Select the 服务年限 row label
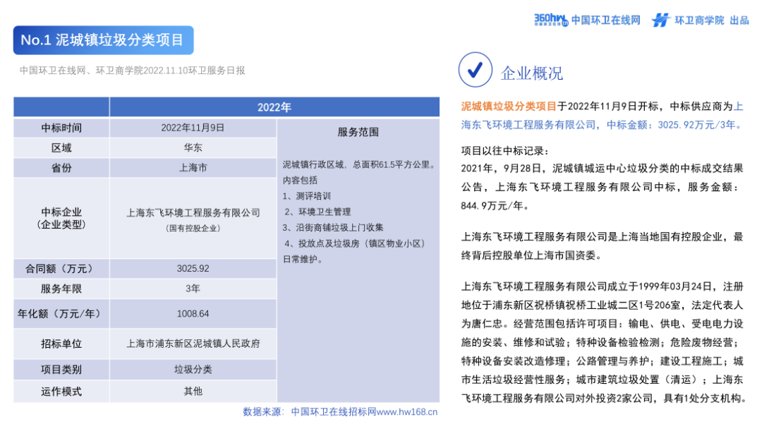The image size is (762, 424). (61, 289)
